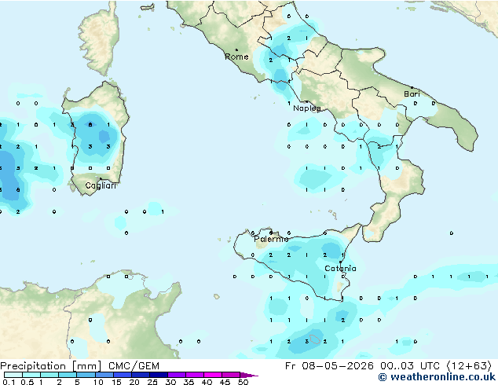Image resolution: width=498 pixels, height=385 pixels.
Task: Select the 35–40 mm legend swatch
Action: point(194,375)
